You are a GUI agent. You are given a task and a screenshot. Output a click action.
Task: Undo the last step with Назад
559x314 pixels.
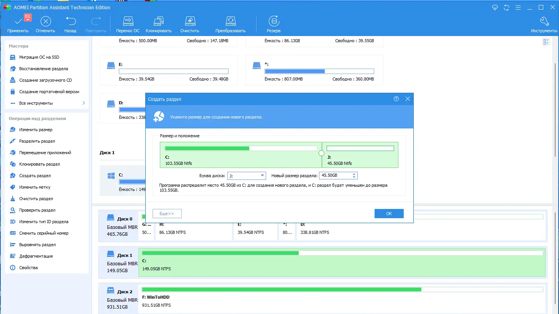(71, 25)
